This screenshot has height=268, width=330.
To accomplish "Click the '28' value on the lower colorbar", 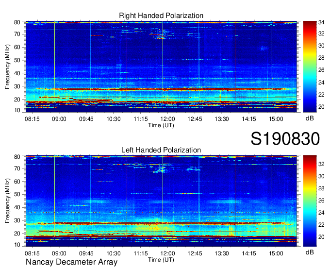I will click(321, 188).
